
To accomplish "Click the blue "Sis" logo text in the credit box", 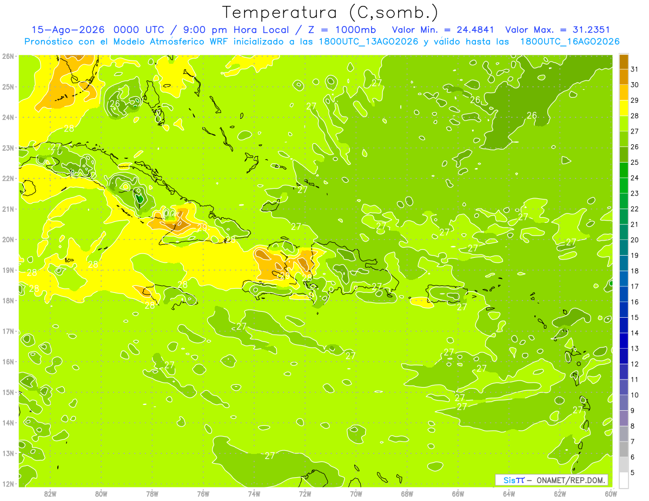I will 508,480.
